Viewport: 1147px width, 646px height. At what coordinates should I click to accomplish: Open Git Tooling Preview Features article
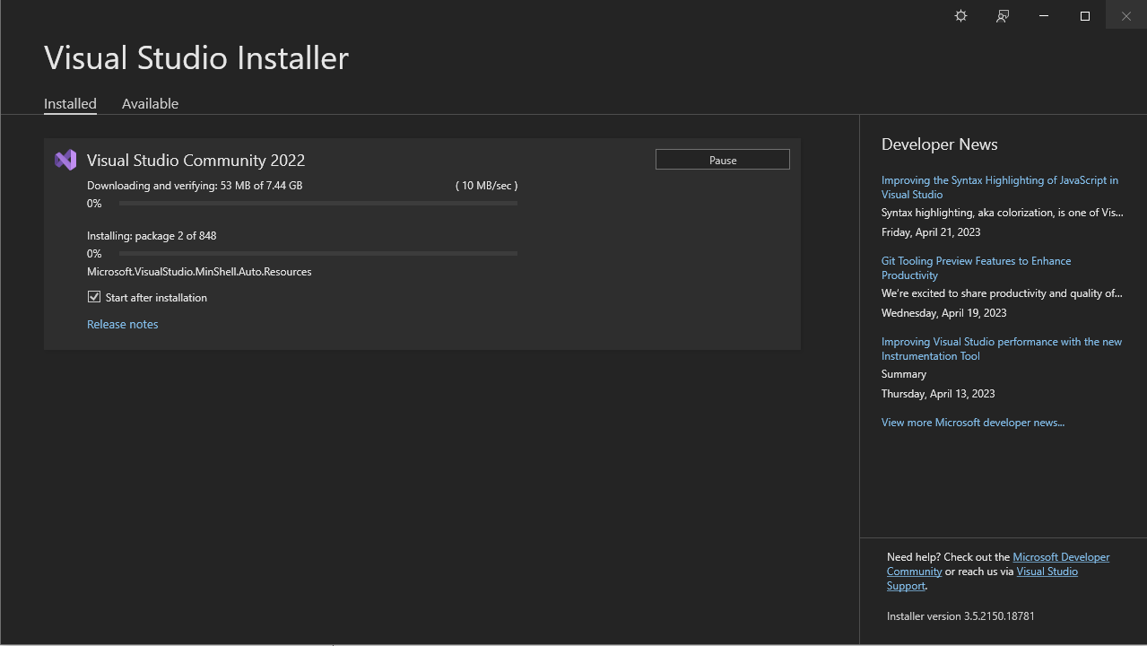(x=976, y=268)
